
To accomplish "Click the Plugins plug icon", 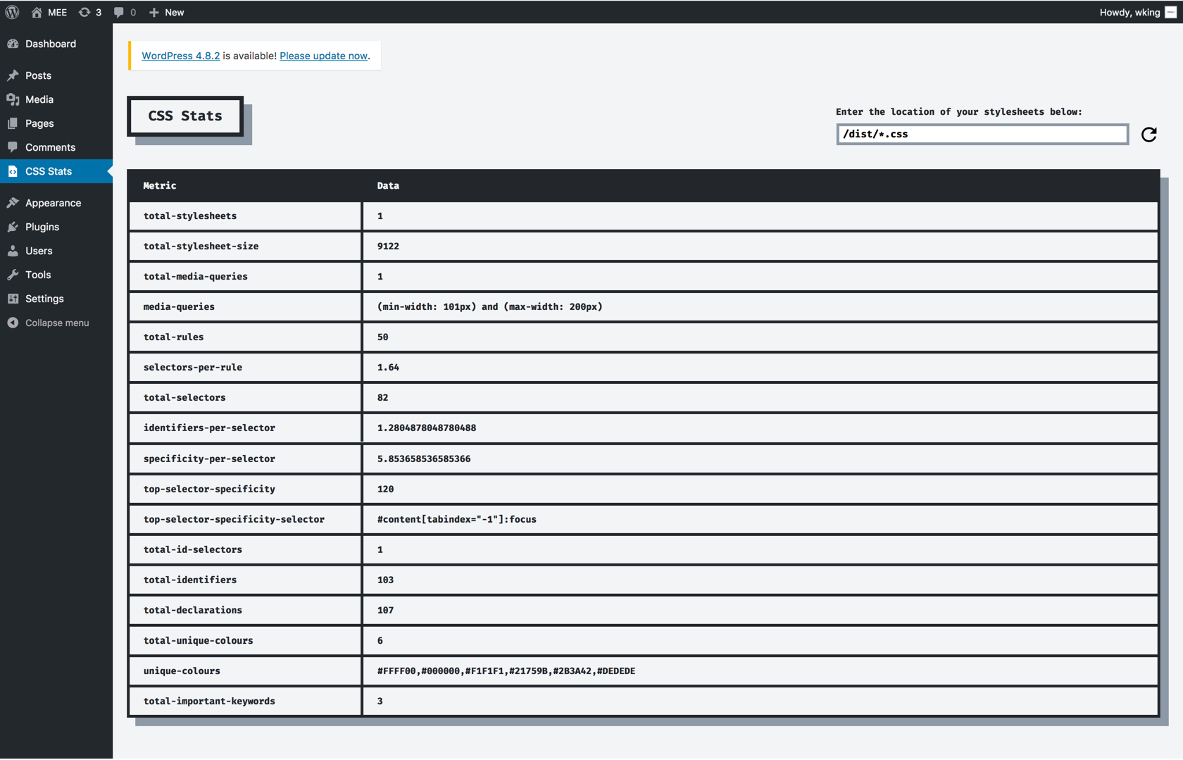I will [13, 227].
